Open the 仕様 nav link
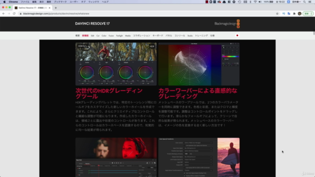 (212, 36)
